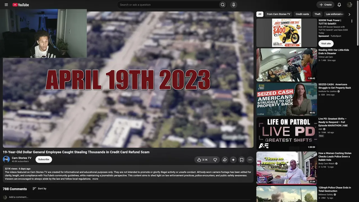Open more actions ellipsis under video
This screenshot has width=359, height=202.
pos(250,160)
